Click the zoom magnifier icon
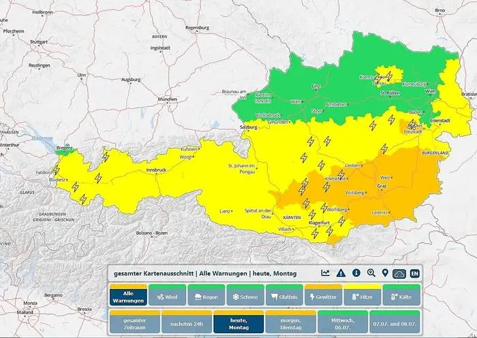Image resolution: width=477 pixels, height=338 pixels. pyautogui.click(x=371, y=273)
